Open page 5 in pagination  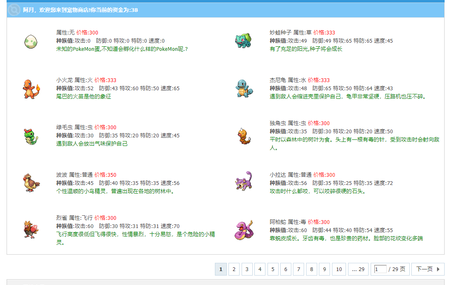(273, 269)
